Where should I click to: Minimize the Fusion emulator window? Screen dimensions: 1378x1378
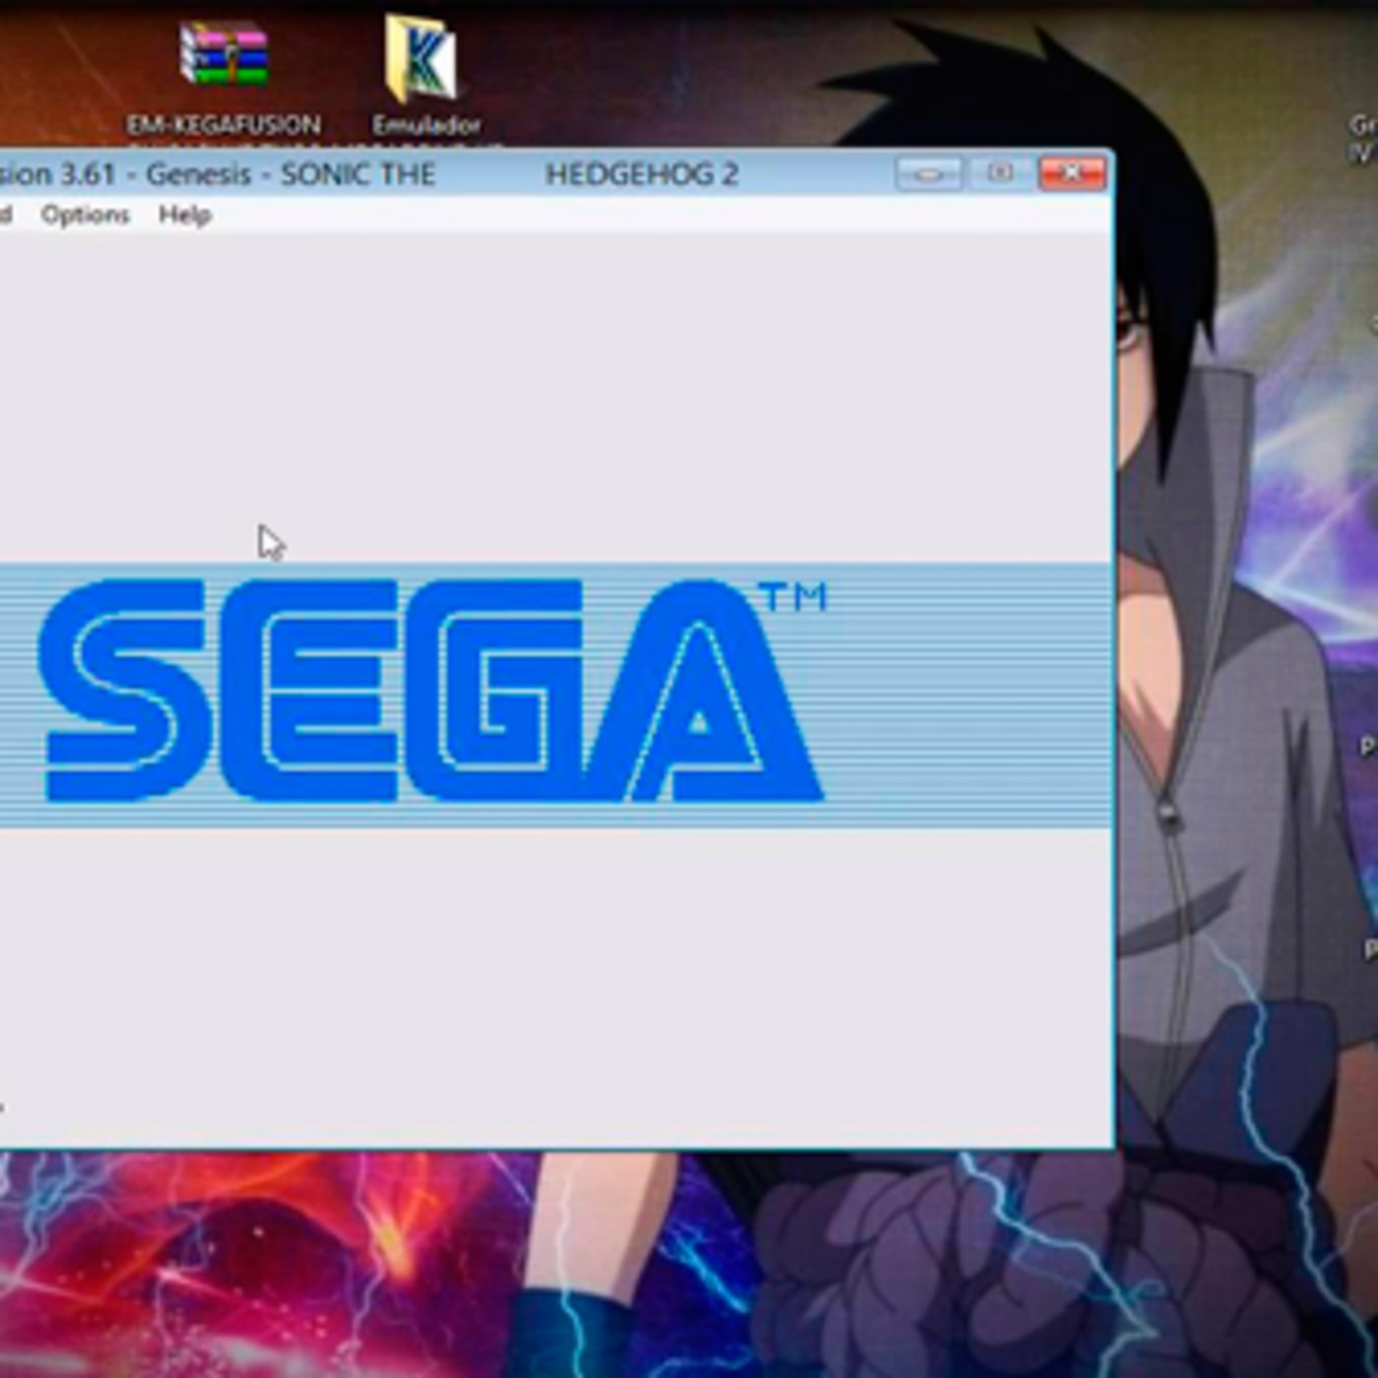927,174
